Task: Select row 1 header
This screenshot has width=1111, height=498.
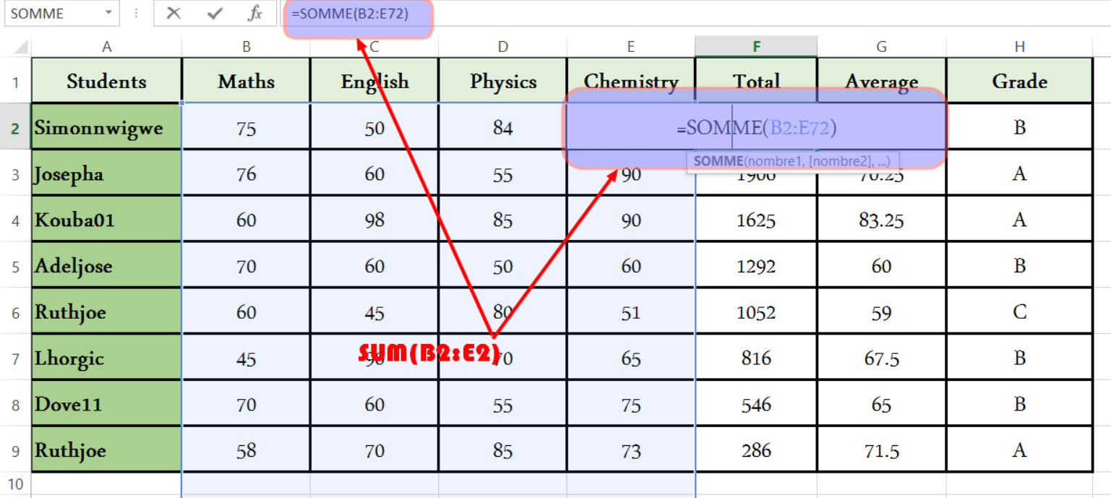Action: [x=15, y=81]
